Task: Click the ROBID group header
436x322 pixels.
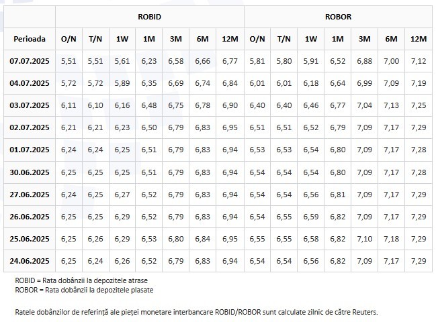Action: point(149,17)
